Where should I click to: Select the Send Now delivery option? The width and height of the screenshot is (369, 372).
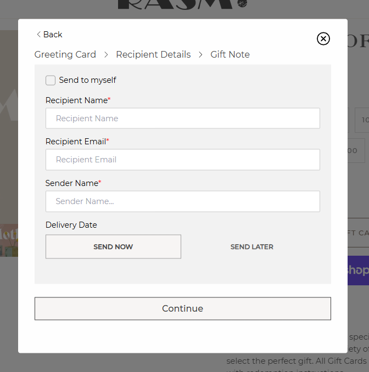113,247
